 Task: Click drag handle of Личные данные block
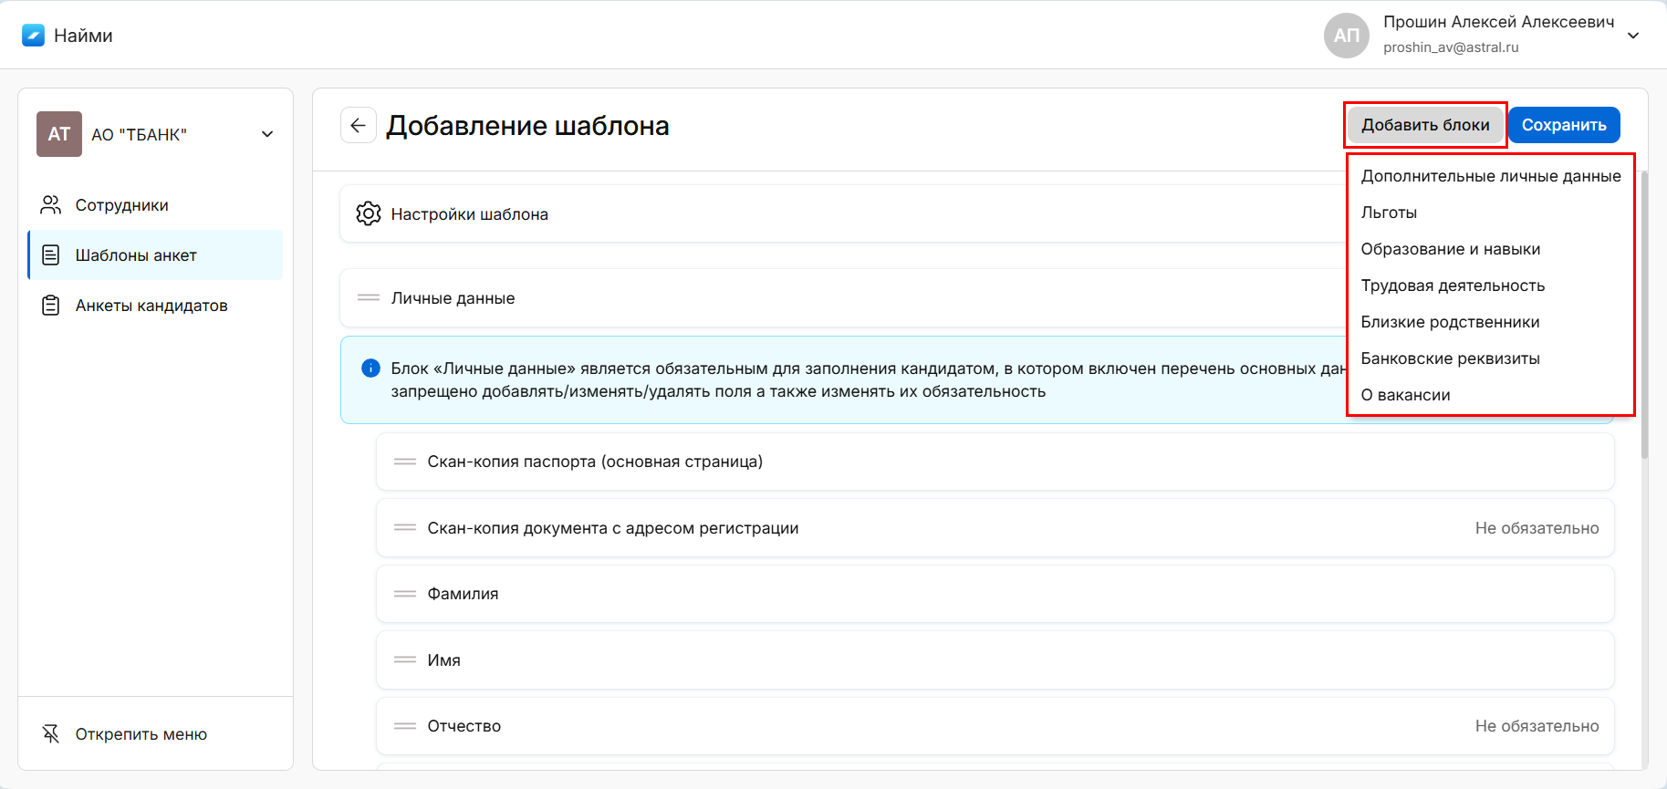(369, 298)
